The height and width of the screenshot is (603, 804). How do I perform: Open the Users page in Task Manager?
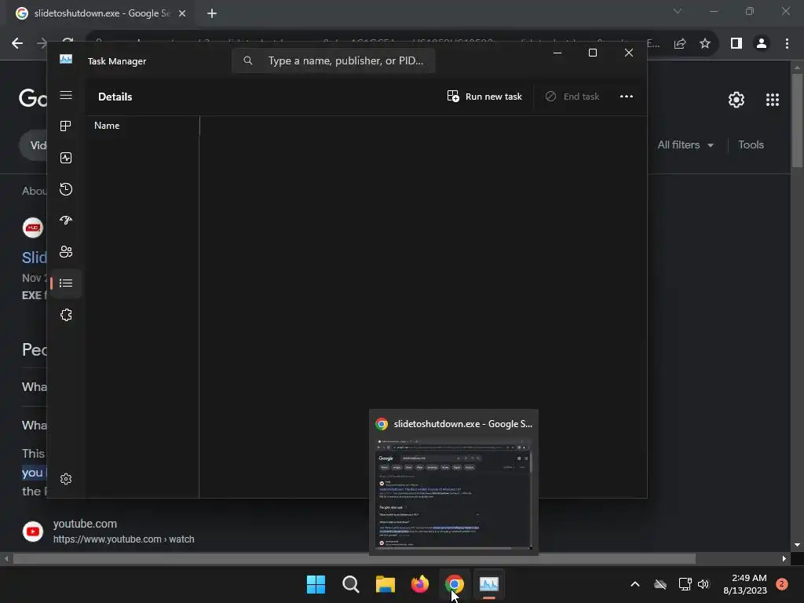[66, 252]
